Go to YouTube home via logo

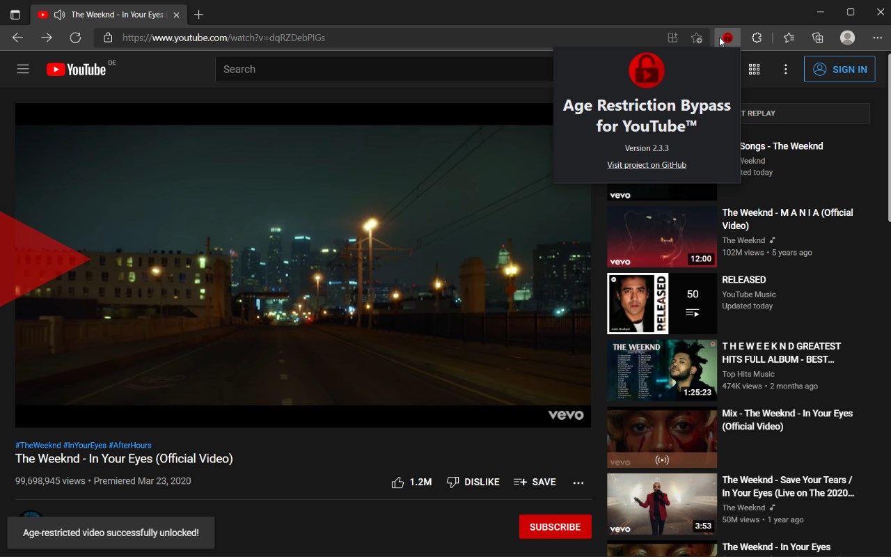point(77,69)
